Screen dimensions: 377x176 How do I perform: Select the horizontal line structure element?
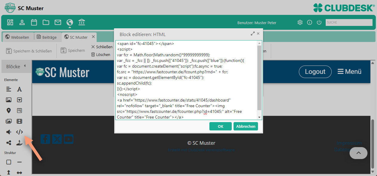pos(19,162)
